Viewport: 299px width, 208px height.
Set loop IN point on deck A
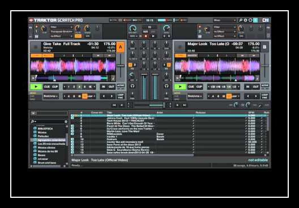click(104, 87)
